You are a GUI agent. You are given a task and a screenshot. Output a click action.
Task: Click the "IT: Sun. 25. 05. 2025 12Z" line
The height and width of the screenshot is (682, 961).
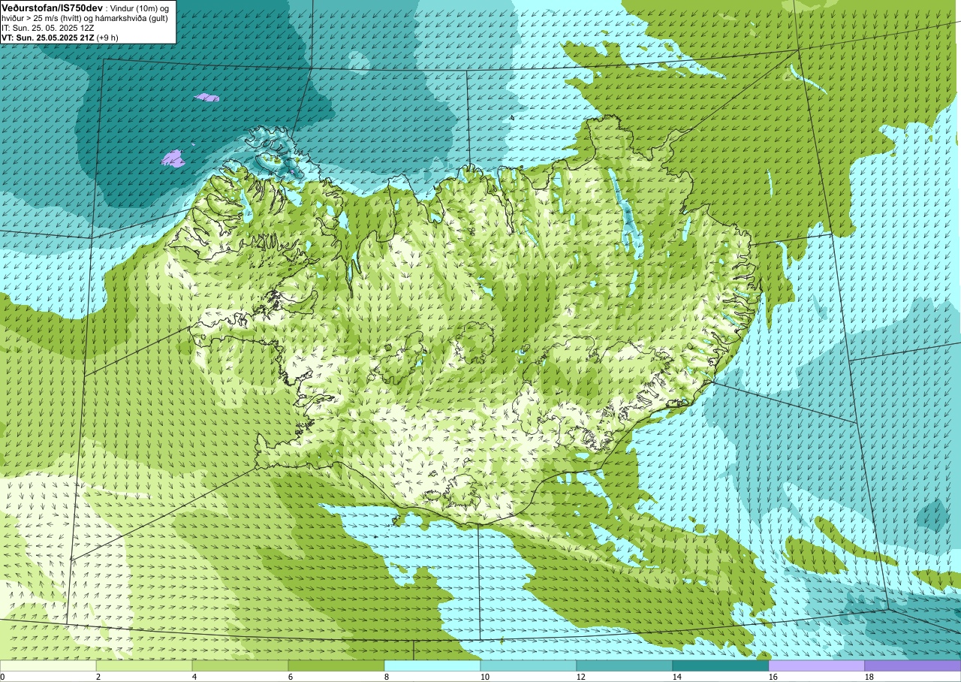48,27
